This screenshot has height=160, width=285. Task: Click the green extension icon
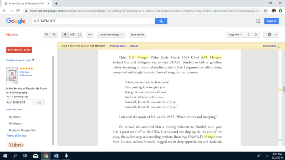280,11
